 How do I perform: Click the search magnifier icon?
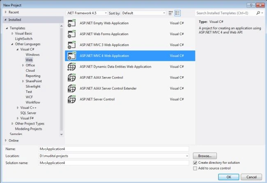(x=258, y=13)
